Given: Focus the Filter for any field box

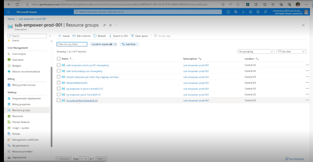Looking at the screenshot, I should pyautogui.click(x=72, y=44).
